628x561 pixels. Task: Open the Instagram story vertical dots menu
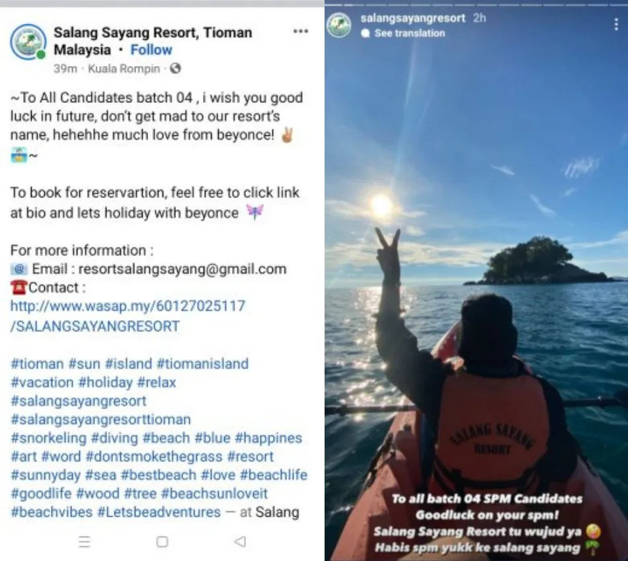point(616,24)
